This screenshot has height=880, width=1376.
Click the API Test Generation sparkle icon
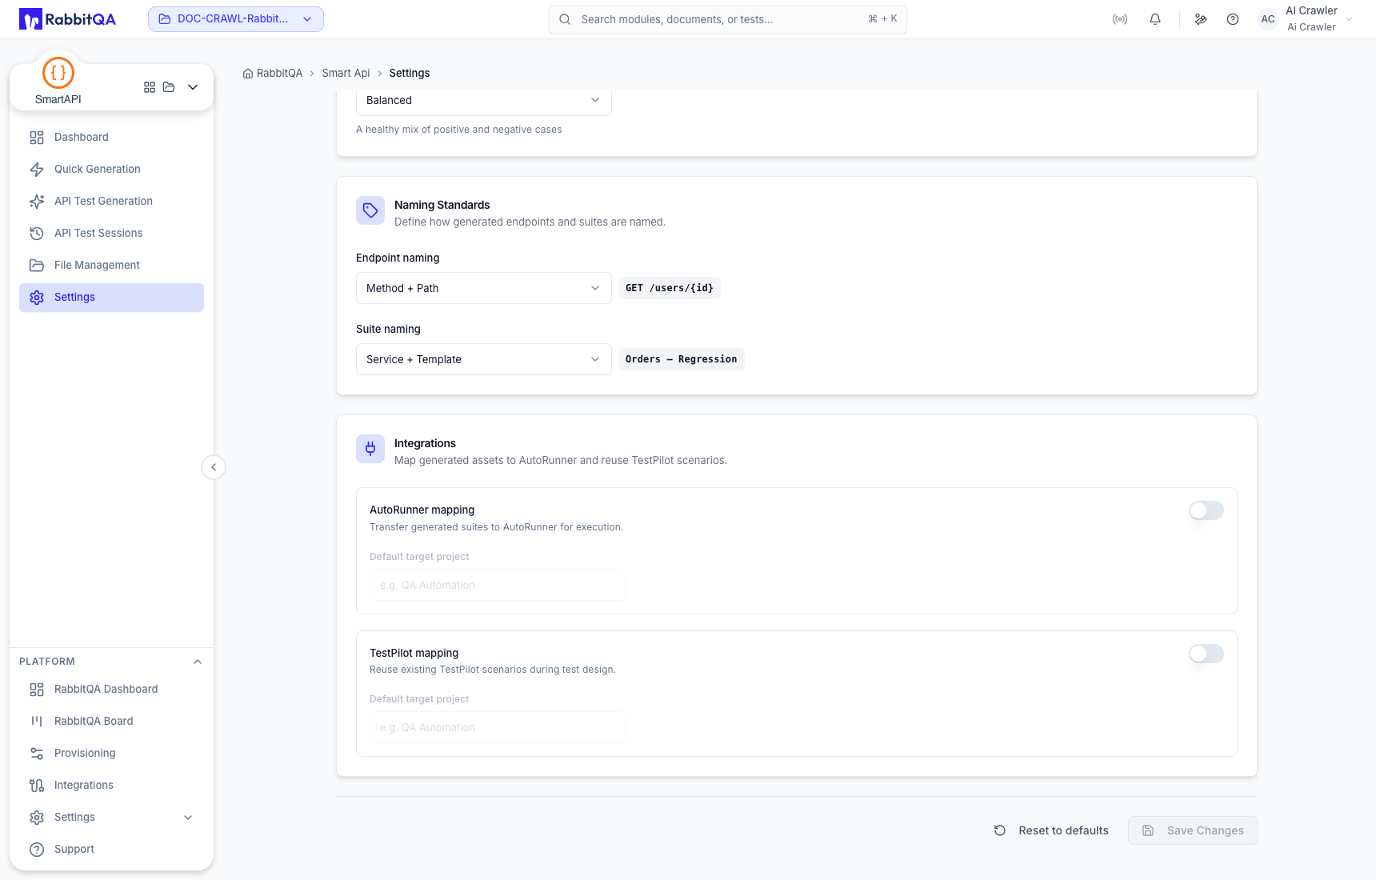pyautogui.click(x=37, y=202)
